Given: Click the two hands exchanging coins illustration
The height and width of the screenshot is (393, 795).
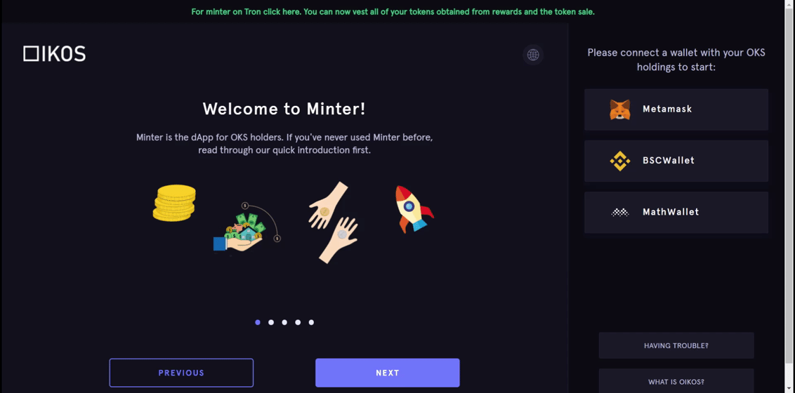Looking at the screenshot, I should pos(333,222).
